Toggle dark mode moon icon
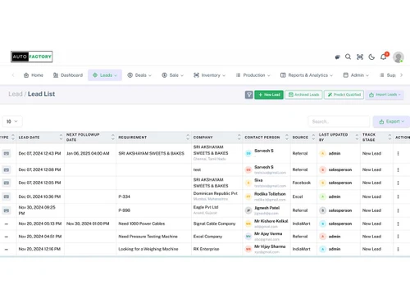The height and width of the screenshot is (307, 410). click(x=371, y=56)
